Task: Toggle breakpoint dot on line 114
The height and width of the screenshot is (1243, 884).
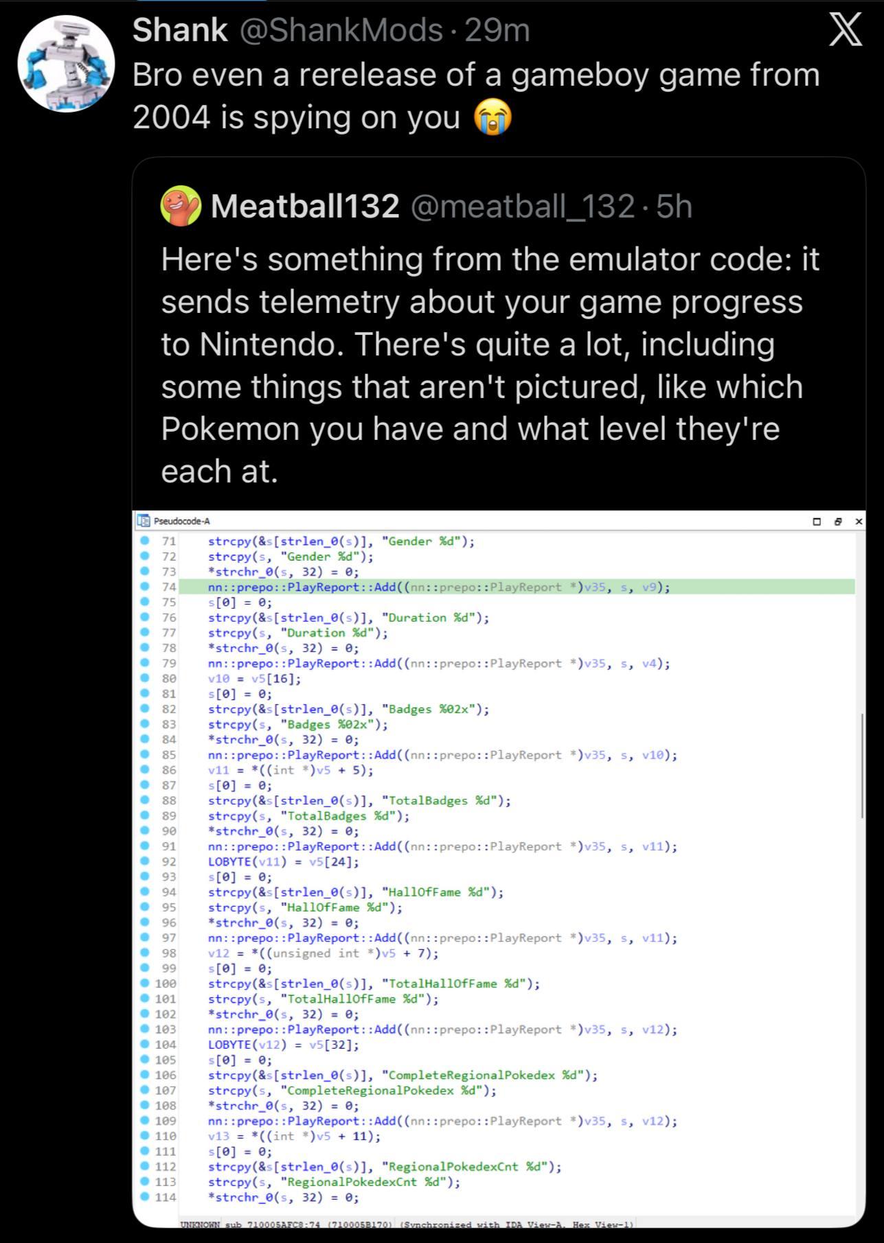Action: (x=145, y=1196)
